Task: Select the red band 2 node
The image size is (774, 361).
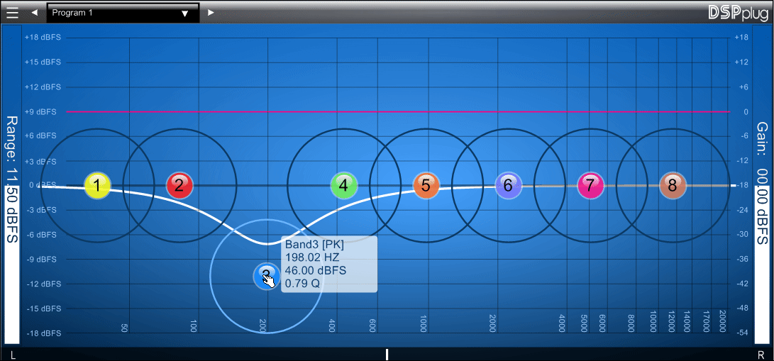Action: (179, 186)
